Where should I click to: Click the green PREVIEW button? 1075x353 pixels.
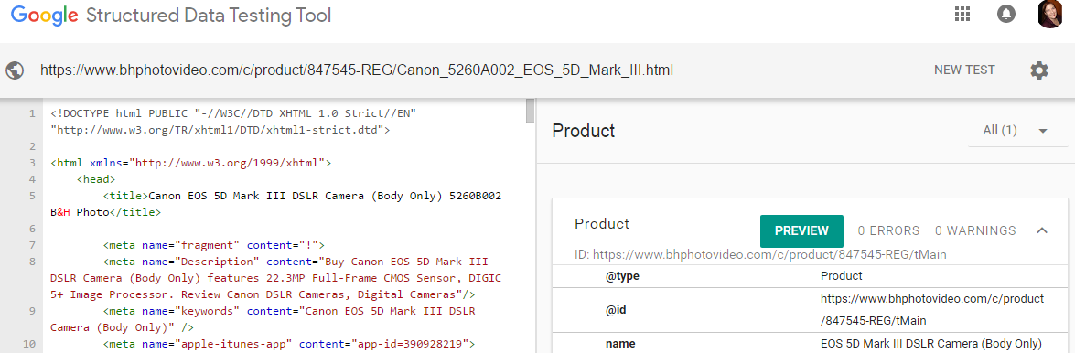pyautogui.click(x=801, y=231)
